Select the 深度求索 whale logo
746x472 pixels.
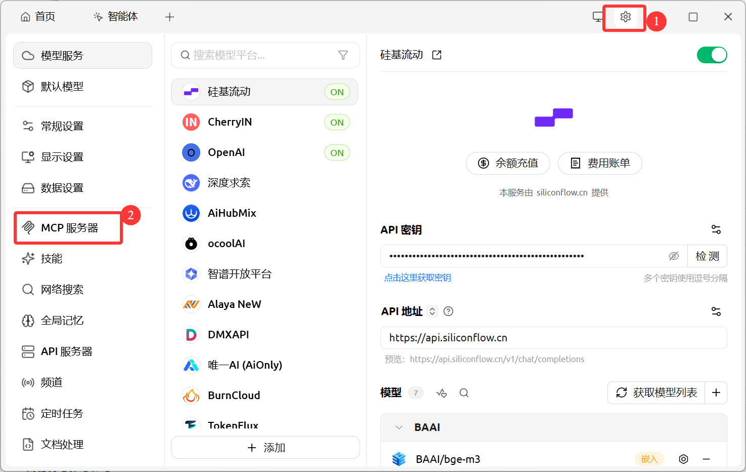pos(191,183)
